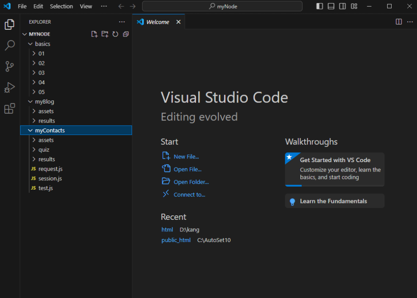Click the Open Folder icon under Start
The width and height of the screenshot is (417, 298).
tap(166, 181)
